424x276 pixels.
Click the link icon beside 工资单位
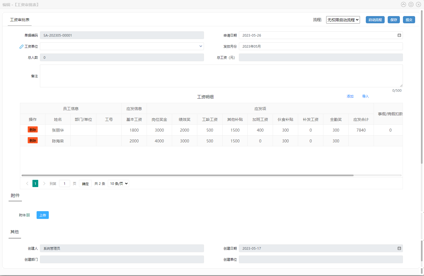coord(21,47)
